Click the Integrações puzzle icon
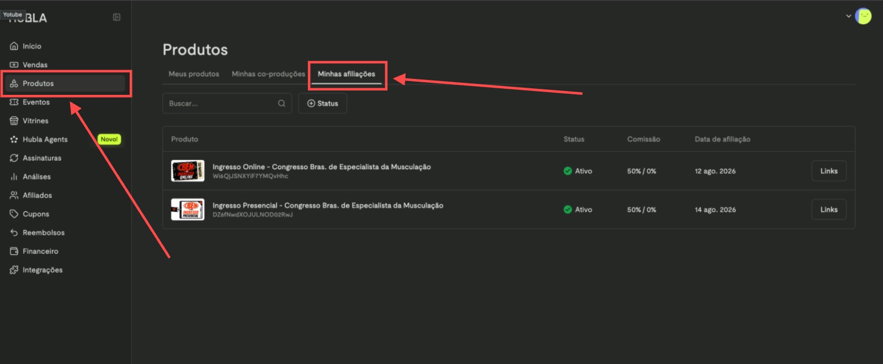This screenshot has height=364, width=883. pos(14,270)
